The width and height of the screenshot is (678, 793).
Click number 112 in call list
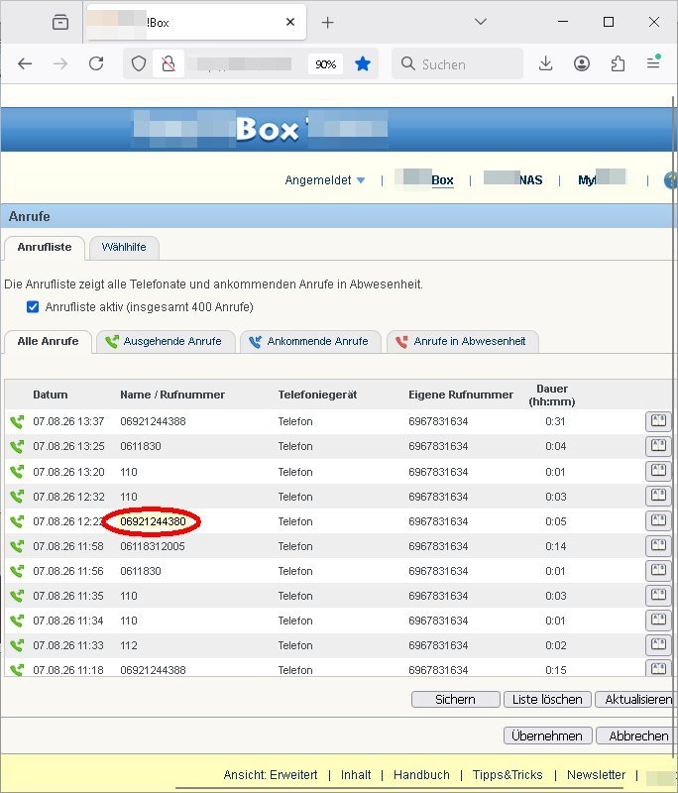click(129, 645)
